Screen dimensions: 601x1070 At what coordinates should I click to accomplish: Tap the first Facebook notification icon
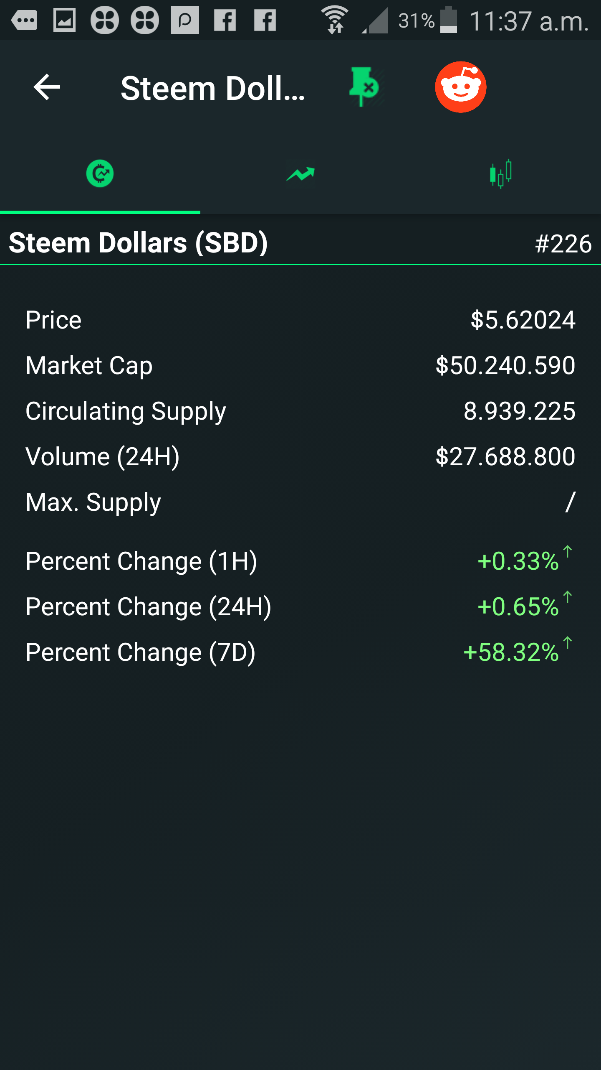[225, 20]
